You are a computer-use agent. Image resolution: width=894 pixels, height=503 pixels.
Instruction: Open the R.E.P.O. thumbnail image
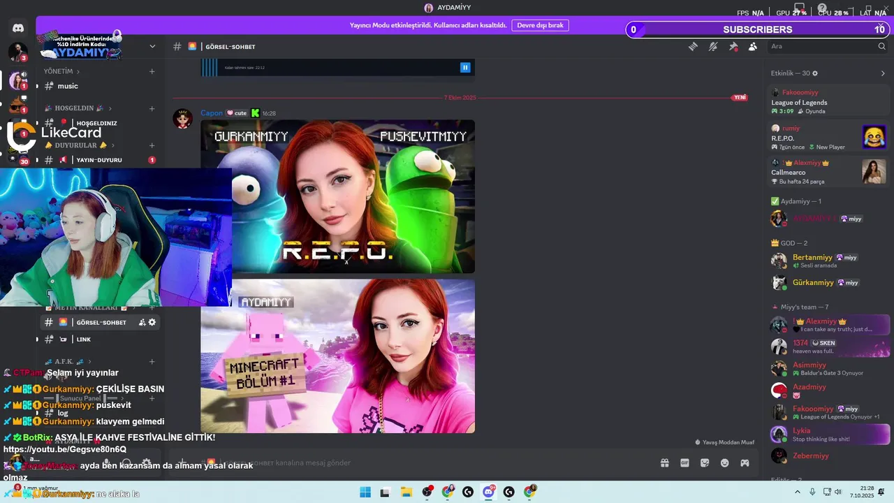click(x=337, y=196)
